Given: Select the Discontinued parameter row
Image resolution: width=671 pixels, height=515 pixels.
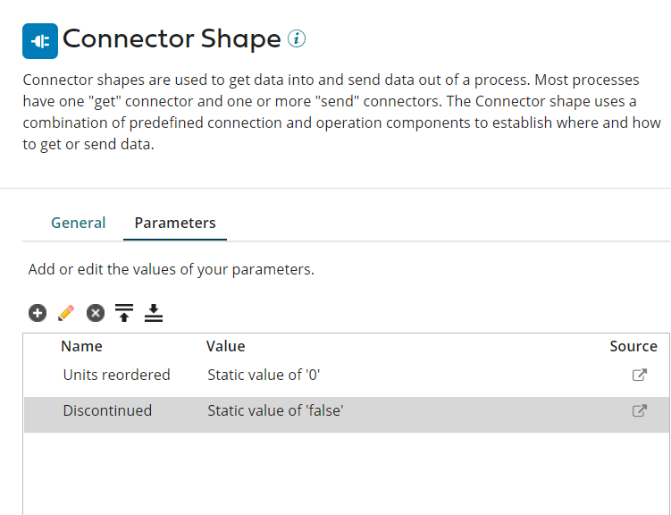Looking at the screenshot, I should pos(107,411).
